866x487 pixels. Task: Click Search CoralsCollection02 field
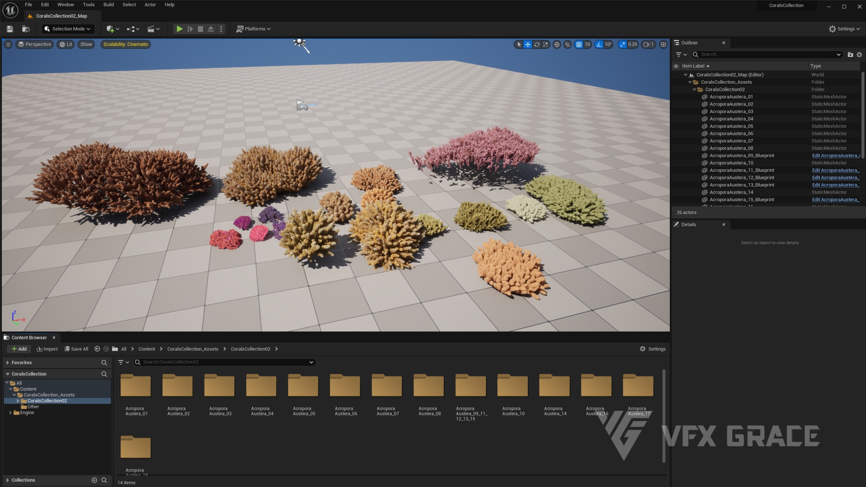tap(225, 362)
